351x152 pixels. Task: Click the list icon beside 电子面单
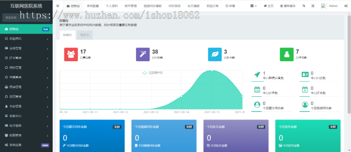click(x=6, y=125)
